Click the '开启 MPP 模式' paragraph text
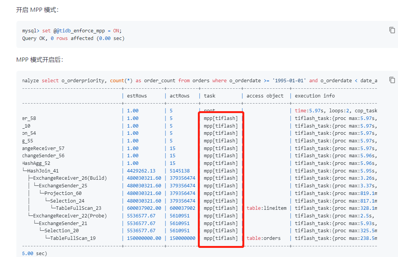Viewport: 398px width, 257px height. (x=37, y=10)
